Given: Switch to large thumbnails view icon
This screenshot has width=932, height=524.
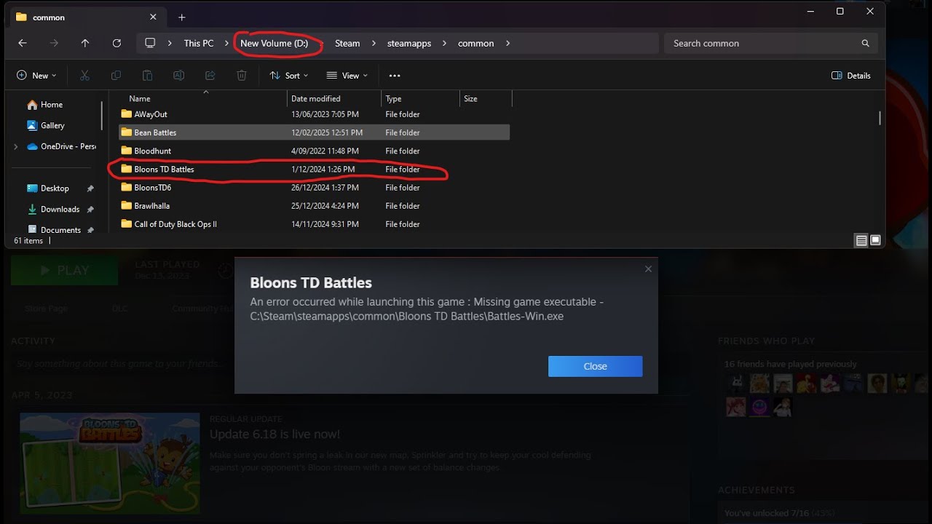Looking at the screenshot, I should [x=875, y=241].
